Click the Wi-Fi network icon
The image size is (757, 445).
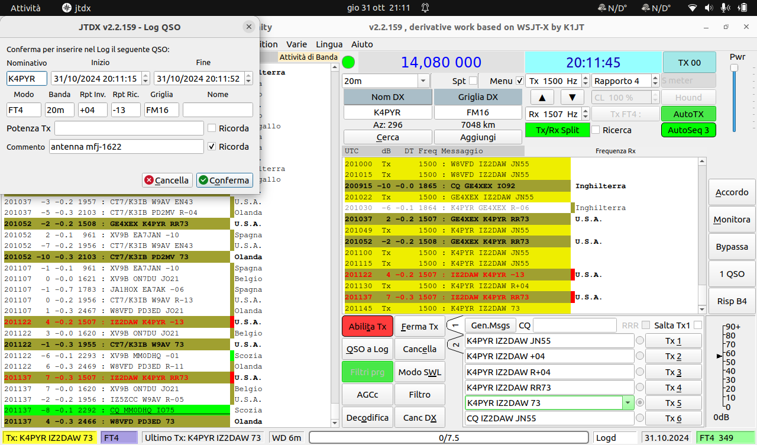[x=693, y=8]
